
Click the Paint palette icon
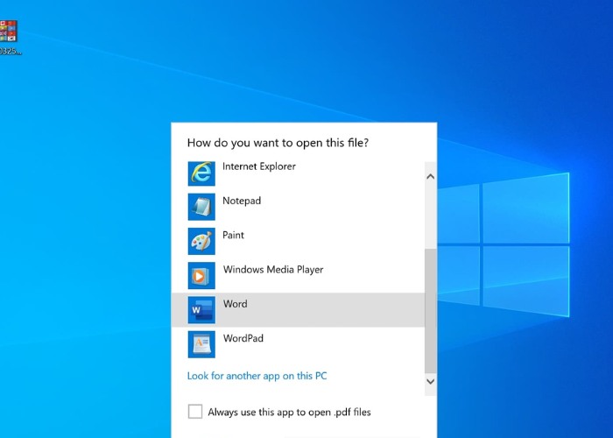201,241
